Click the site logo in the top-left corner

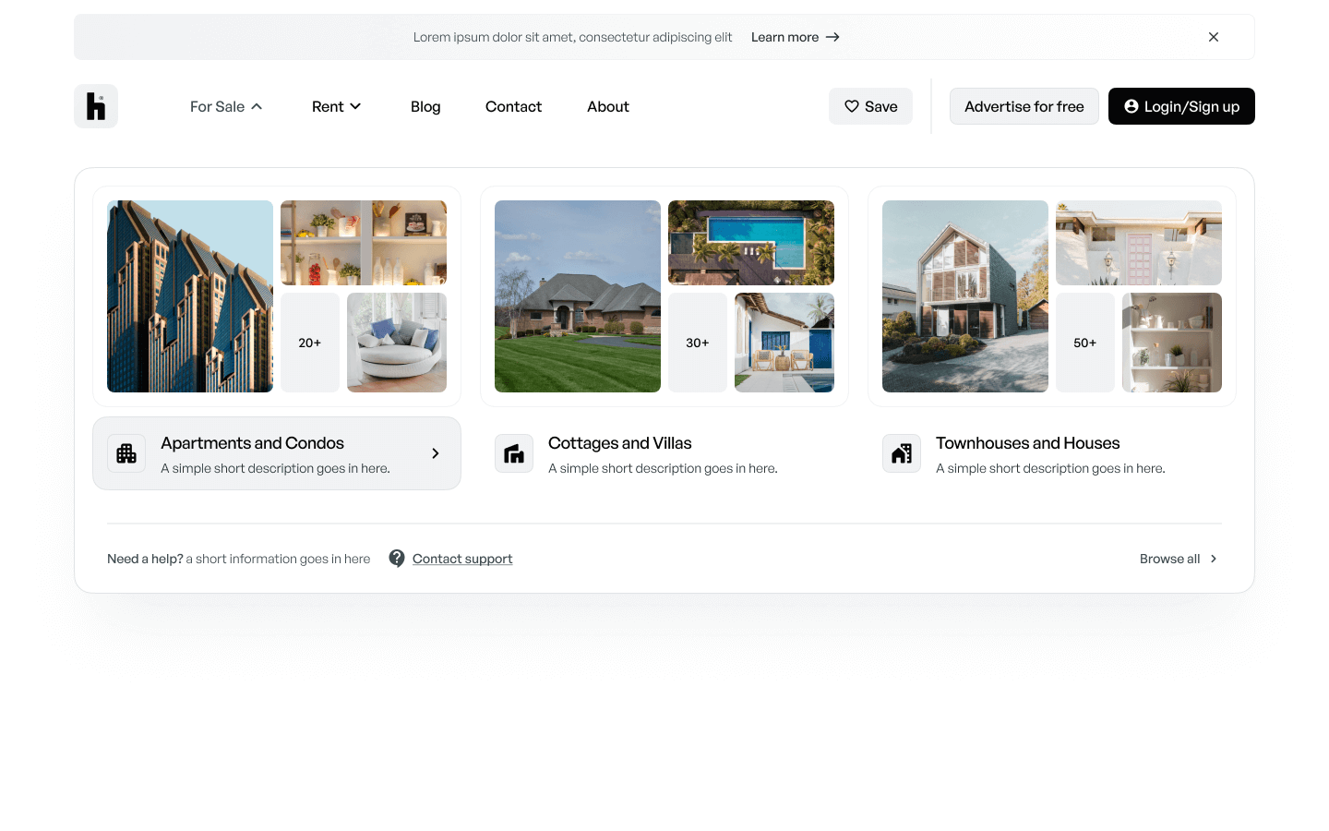[x=95, y=106]
